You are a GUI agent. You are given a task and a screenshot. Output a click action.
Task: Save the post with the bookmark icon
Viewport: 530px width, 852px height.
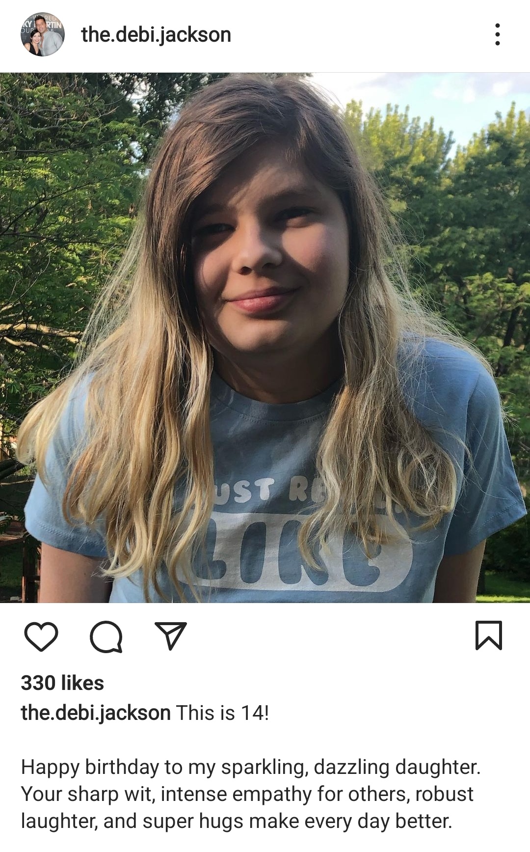489,635
